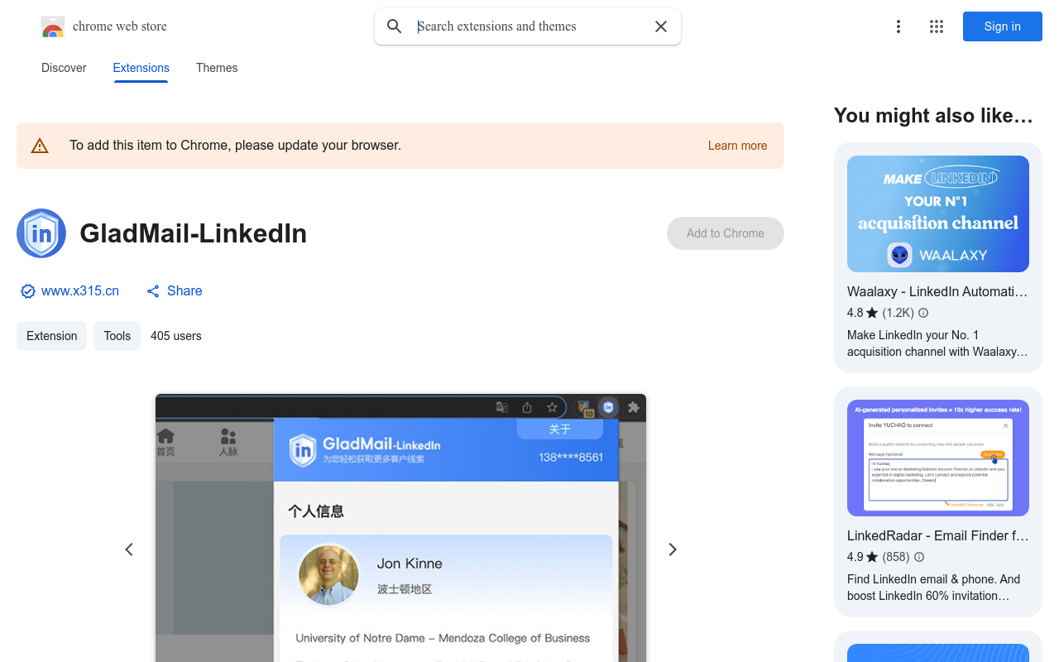Open the Waalaxy promo image
Screen dimensions: 1059x662
click(x=938, y=213)
